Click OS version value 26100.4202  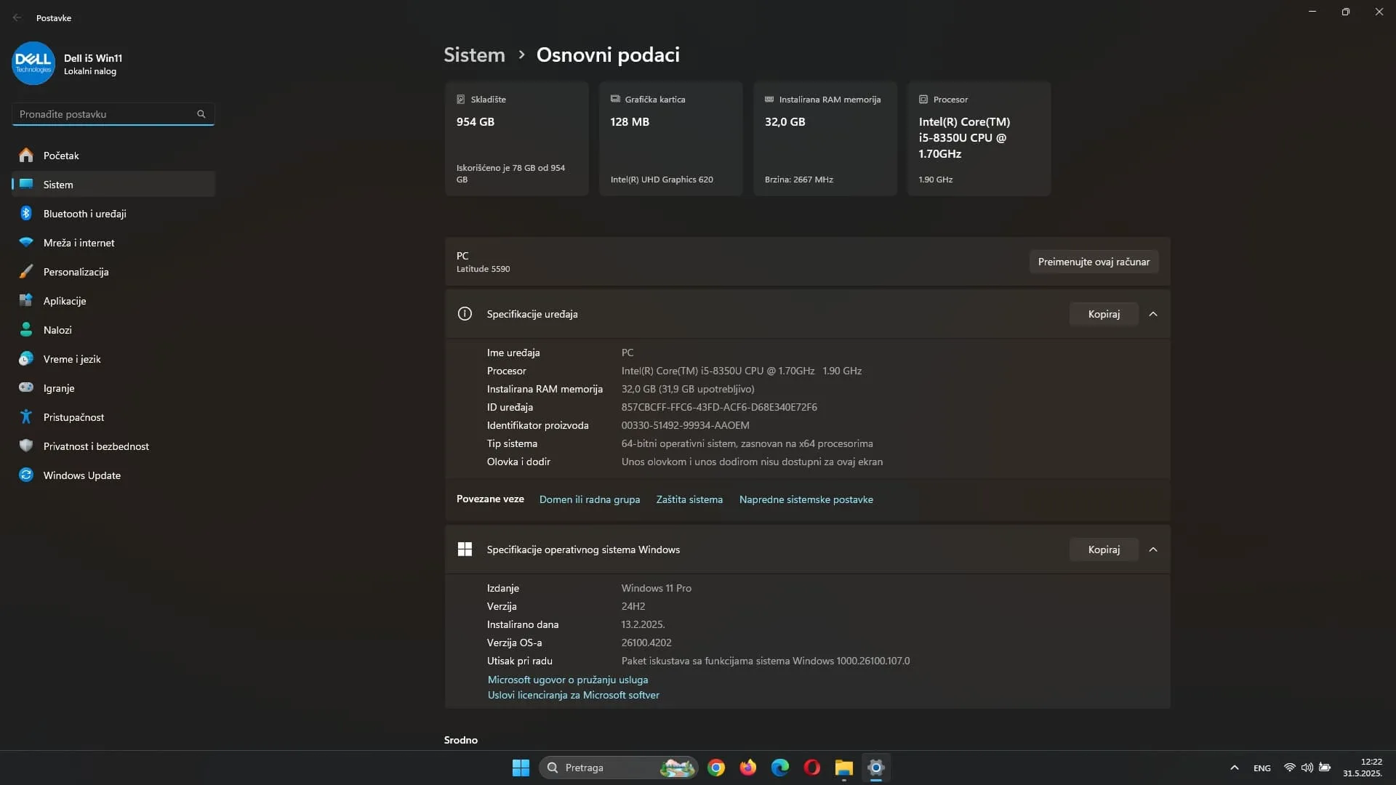coord(646,643)
